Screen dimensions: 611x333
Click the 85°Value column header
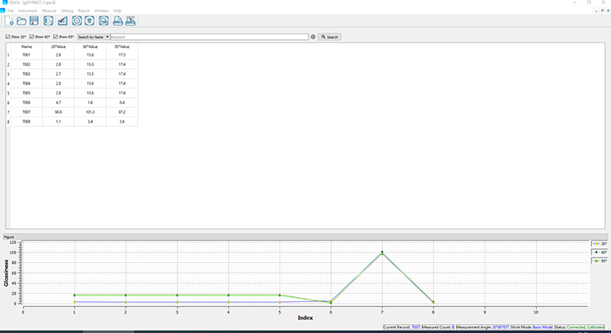(x=122, y=46)
